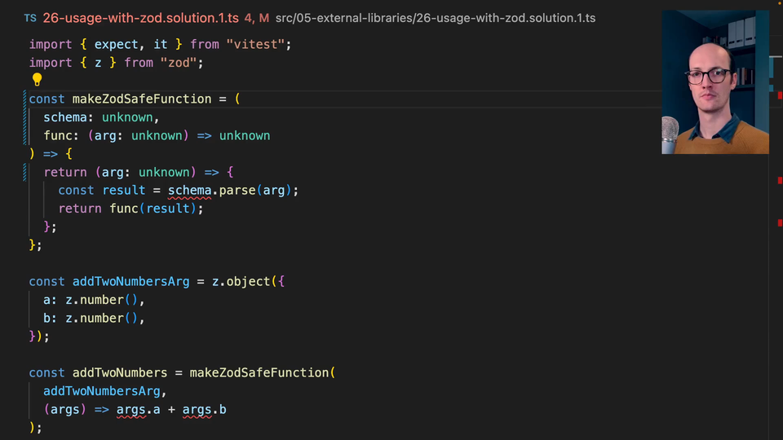Place cursor on the func parameter declaration

(x=58, y=135)
